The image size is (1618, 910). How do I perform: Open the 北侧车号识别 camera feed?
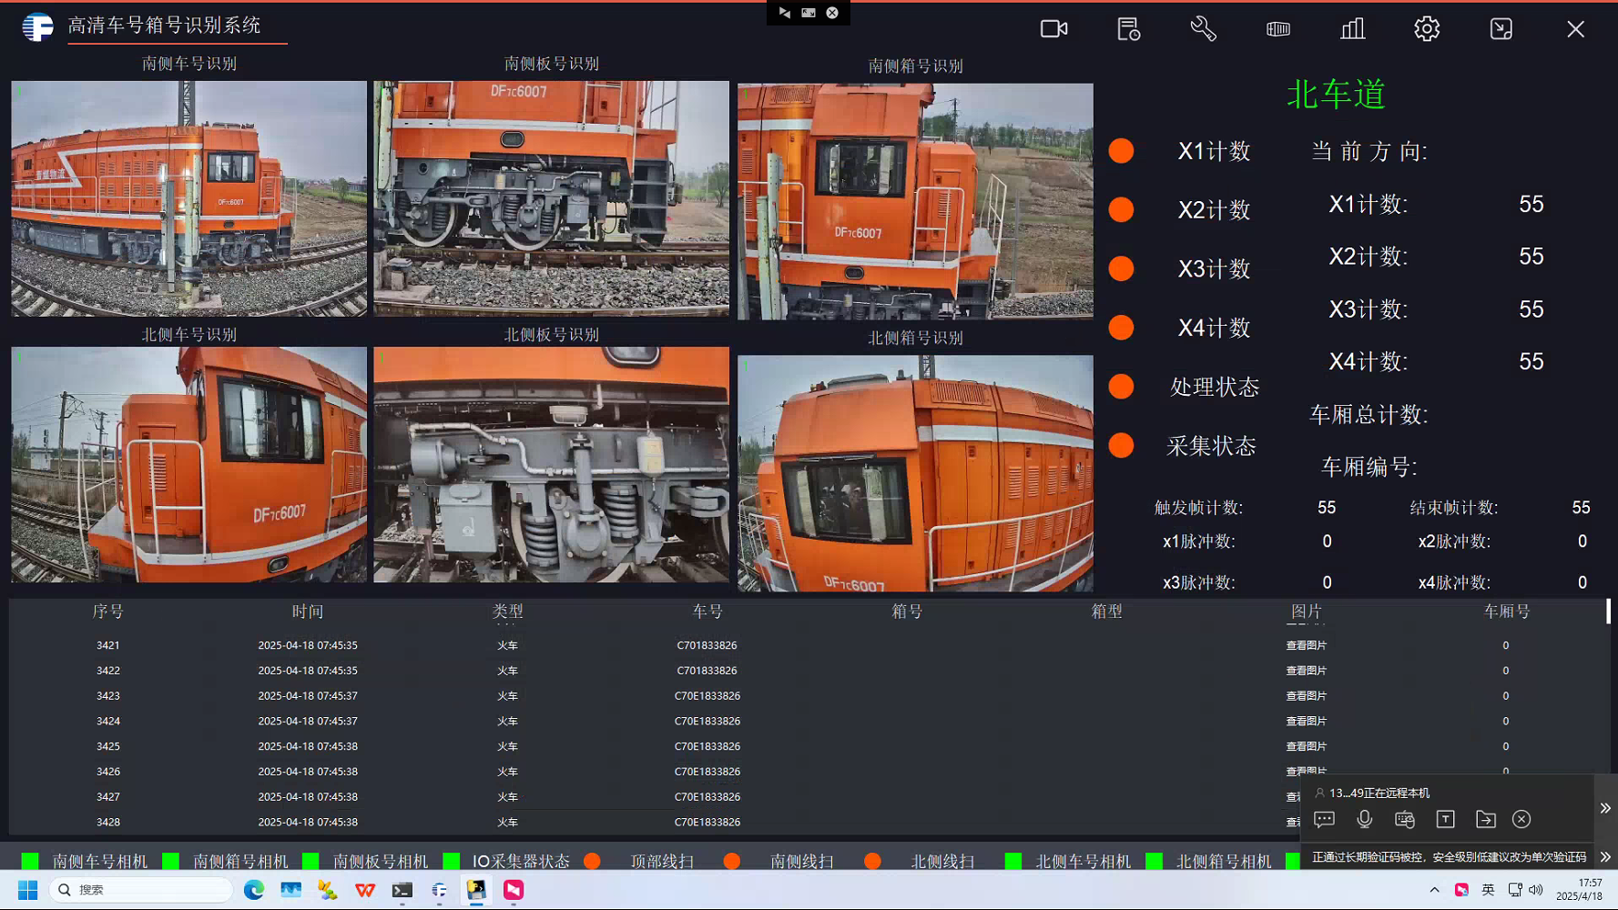188,464
